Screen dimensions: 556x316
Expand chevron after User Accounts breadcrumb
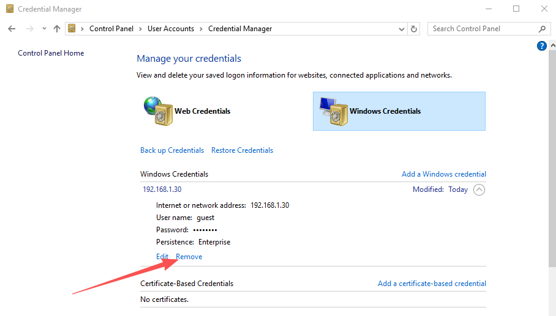[201, 29]
